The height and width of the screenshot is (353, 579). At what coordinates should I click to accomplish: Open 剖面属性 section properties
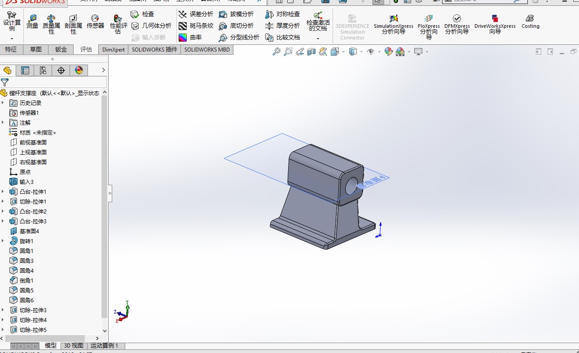tap(73, 24)
